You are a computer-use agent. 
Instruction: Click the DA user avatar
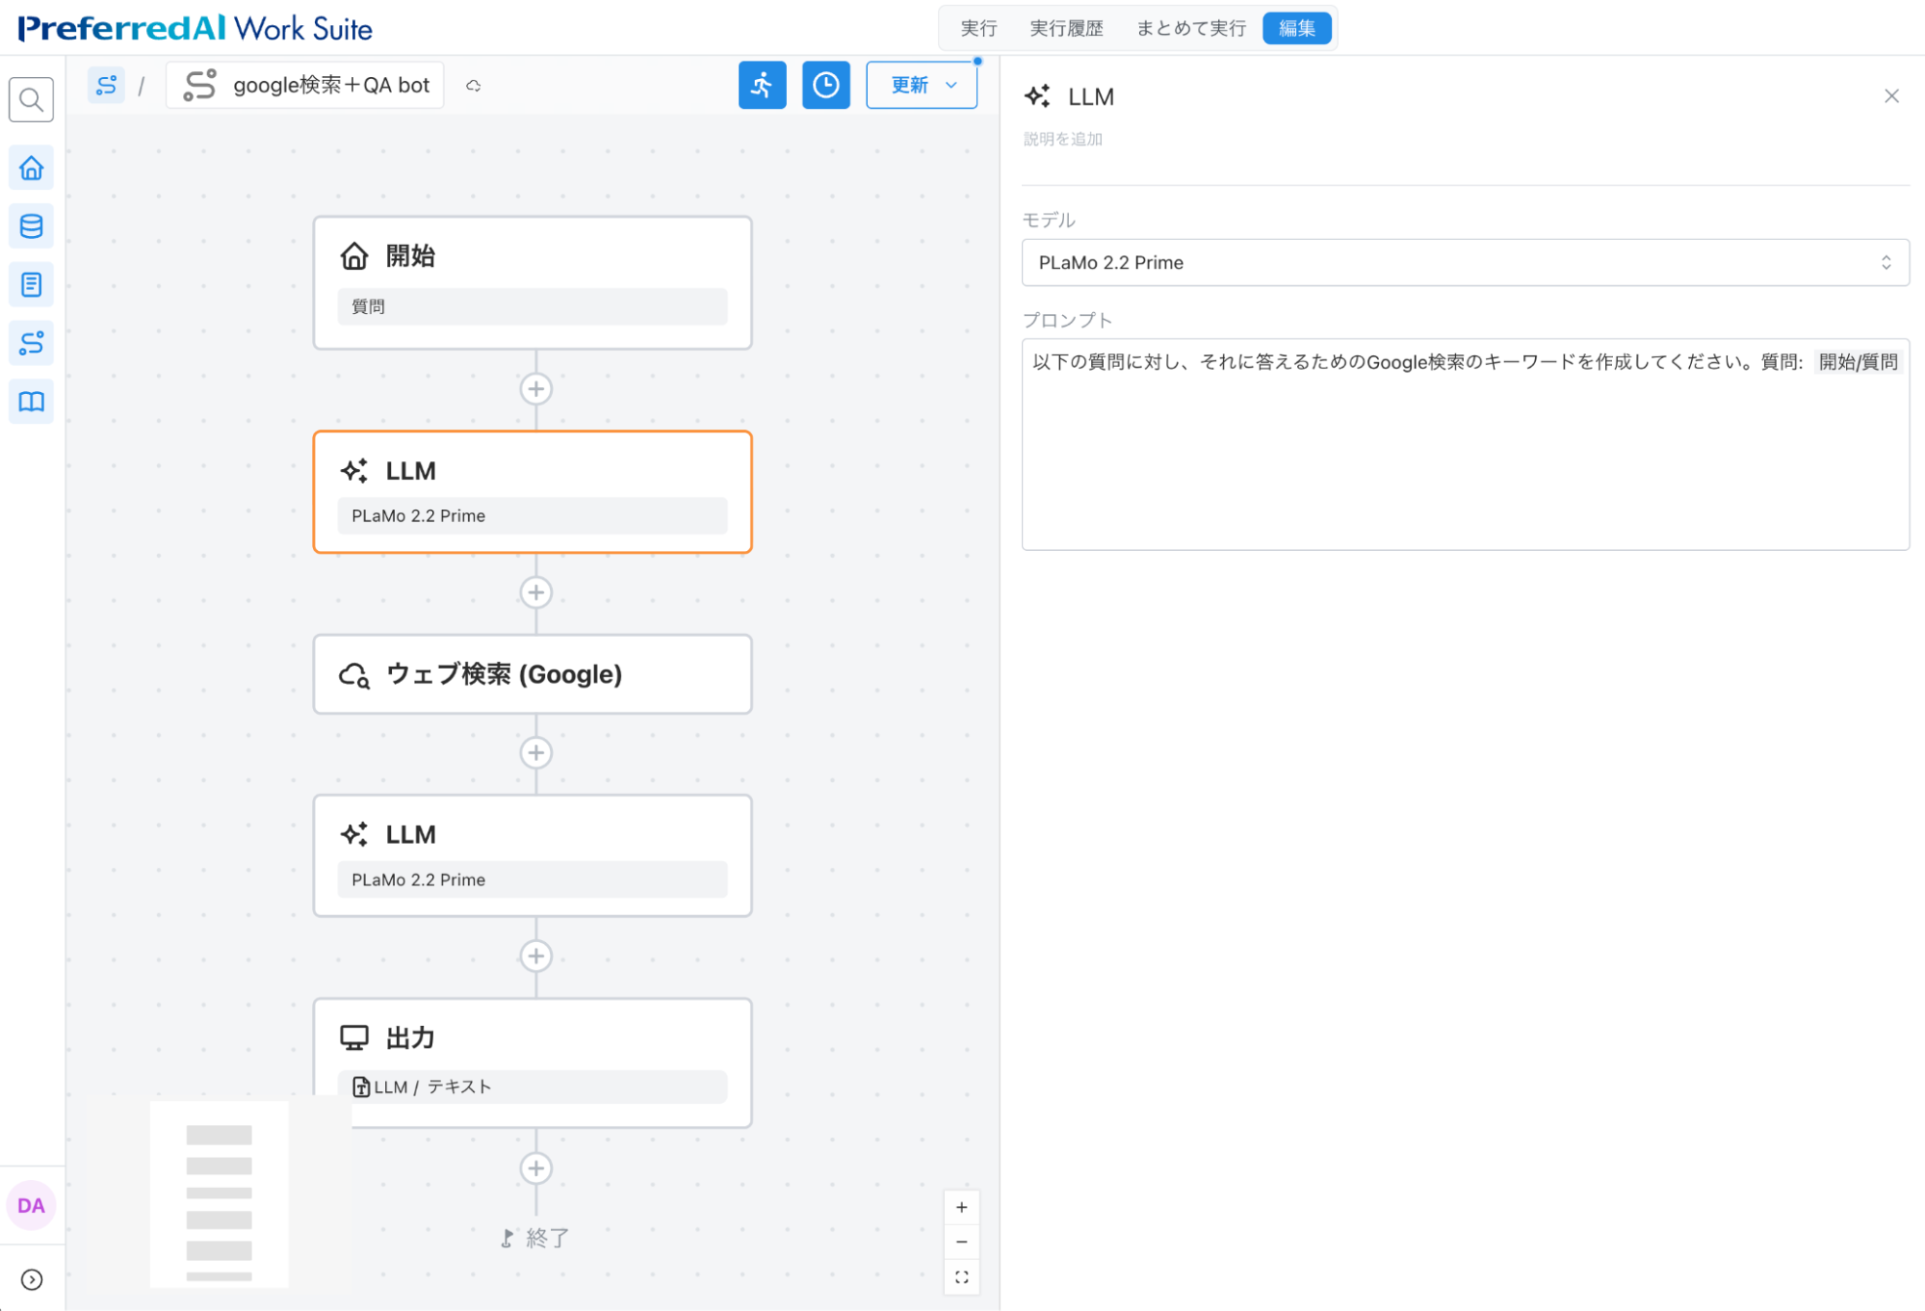click(x=31, y=1205)
